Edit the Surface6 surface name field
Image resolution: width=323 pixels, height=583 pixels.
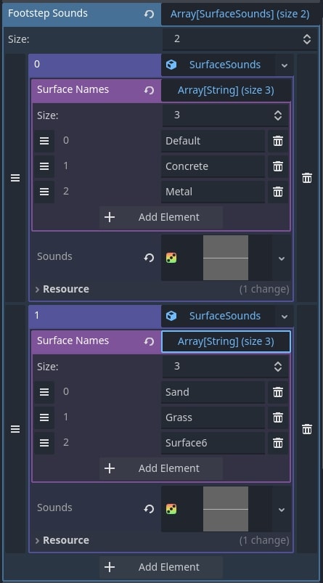pos(213,443)
